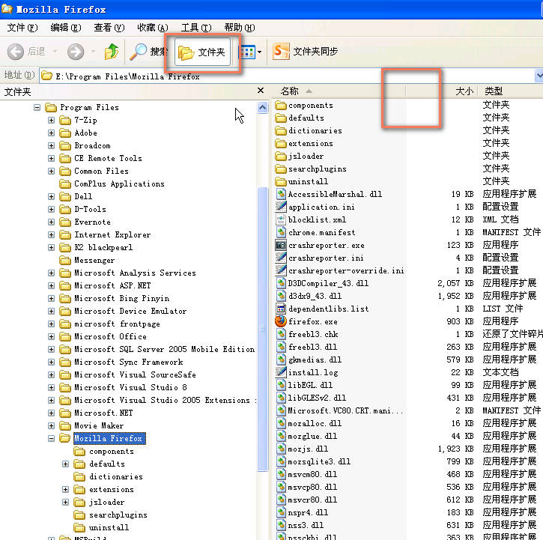
Task: Select the libEGL.dll file icon
Action: coord(281,385)
